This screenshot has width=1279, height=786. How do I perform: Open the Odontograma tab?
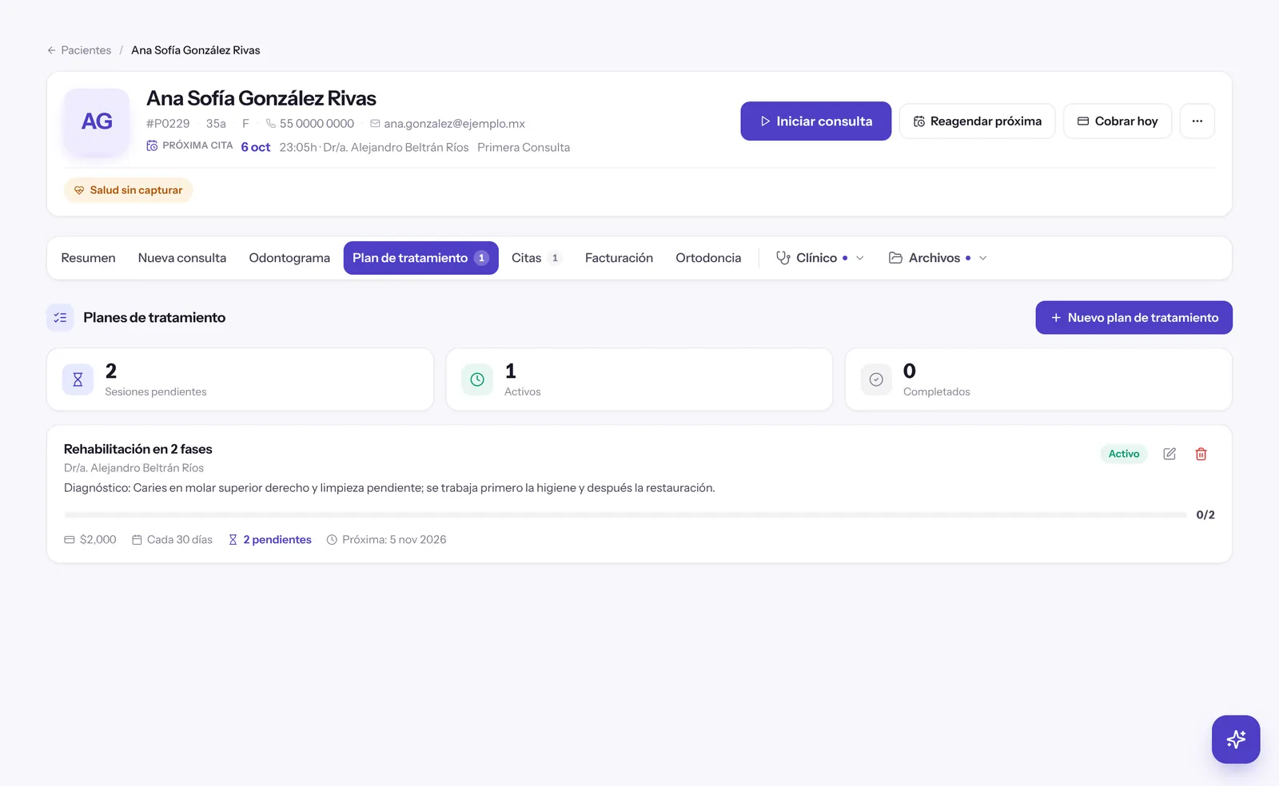pos(289,258)
